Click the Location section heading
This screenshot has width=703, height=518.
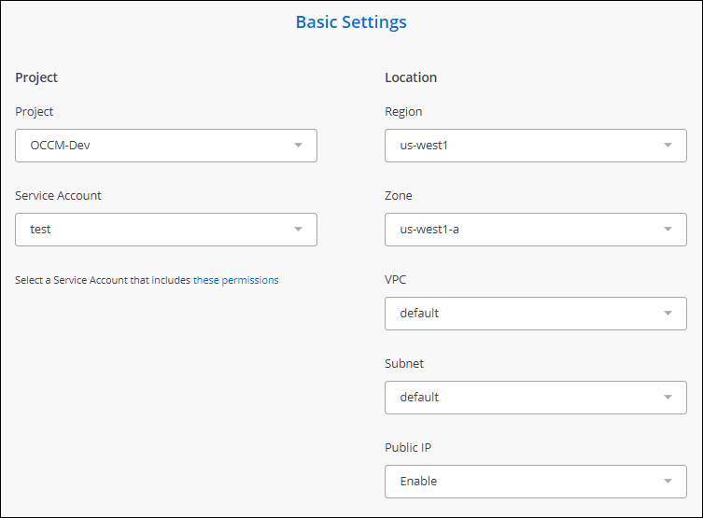(x=411, y=77)
